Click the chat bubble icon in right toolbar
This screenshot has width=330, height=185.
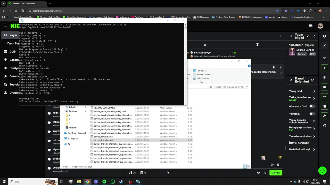pyautogui.click(x=324, y=87)
